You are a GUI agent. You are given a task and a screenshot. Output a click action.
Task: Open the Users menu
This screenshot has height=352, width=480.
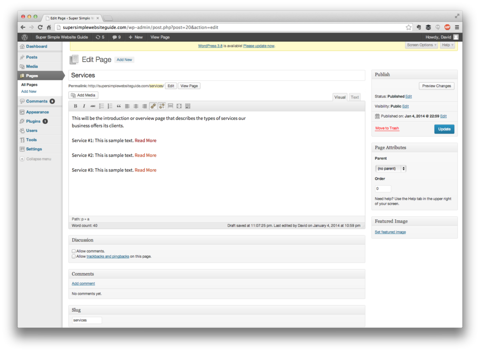click(x=31, y=130)
